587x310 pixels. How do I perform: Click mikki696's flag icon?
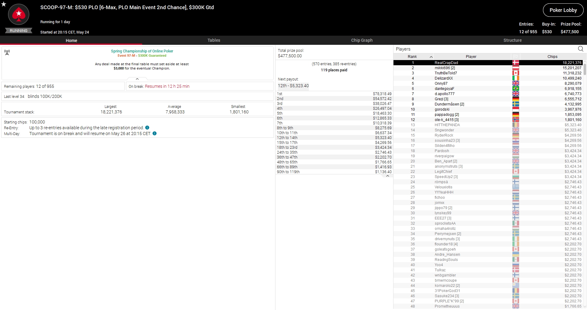point(516,68)
